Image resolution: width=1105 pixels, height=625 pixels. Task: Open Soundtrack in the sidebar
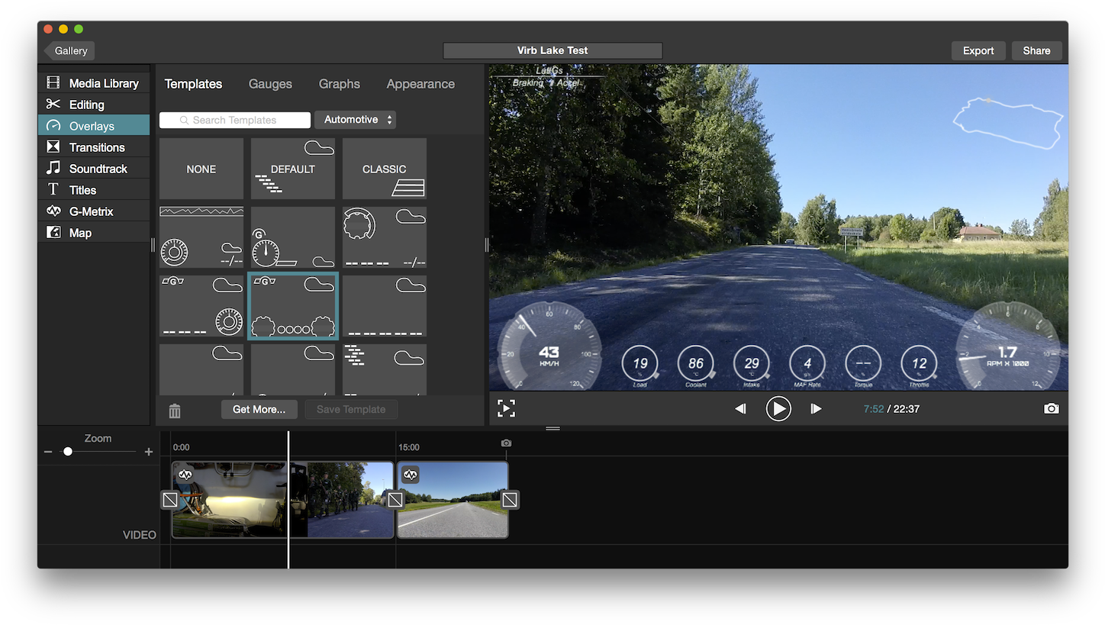coord(98,169)
